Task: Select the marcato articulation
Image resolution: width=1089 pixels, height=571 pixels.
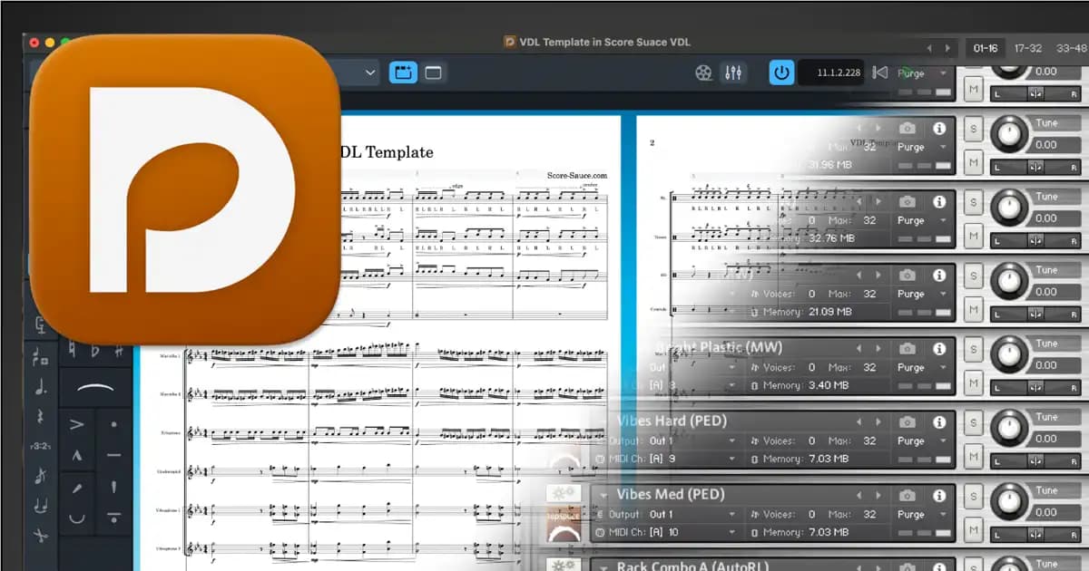Action: tap(78, 455)
